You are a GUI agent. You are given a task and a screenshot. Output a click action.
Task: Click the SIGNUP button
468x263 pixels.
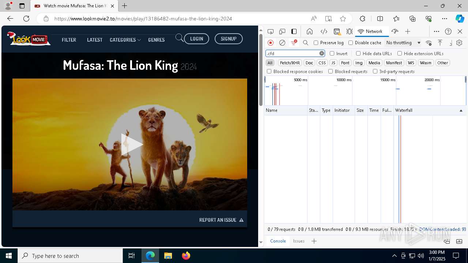[229, 39]
